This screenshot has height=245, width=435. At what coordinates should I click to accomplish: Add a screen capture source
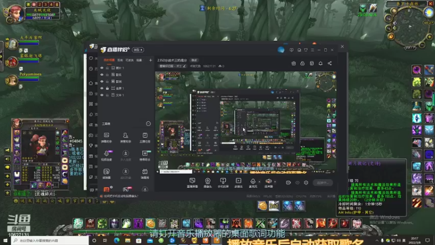coord(192,183)
